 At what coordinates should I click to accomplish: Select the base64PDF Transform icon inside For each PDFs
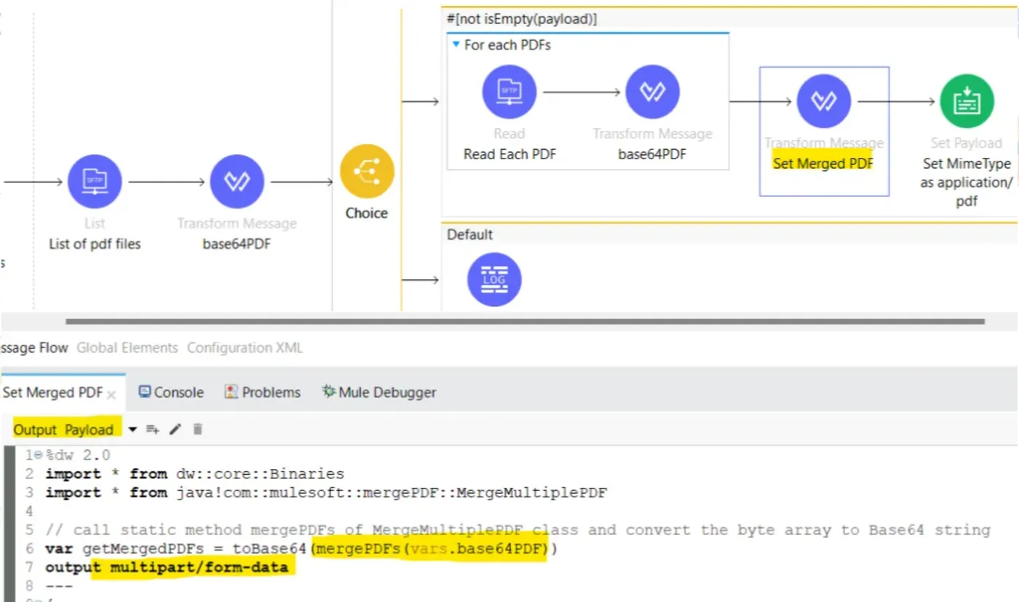coord(652,92)
